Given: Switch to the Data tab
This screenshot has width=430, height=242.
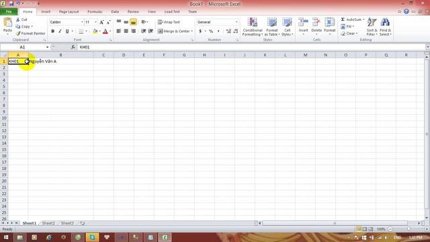Looking at the screenshot, I should pos(115,11).
